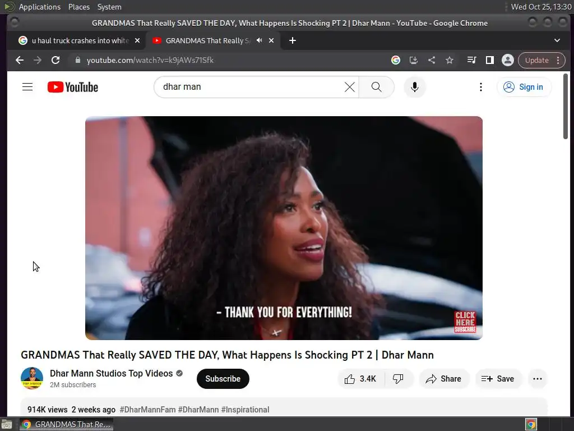This screenshot has width=574, height=431.
Task: Dislike the video with thumbs down
Action: pos(399,379)
